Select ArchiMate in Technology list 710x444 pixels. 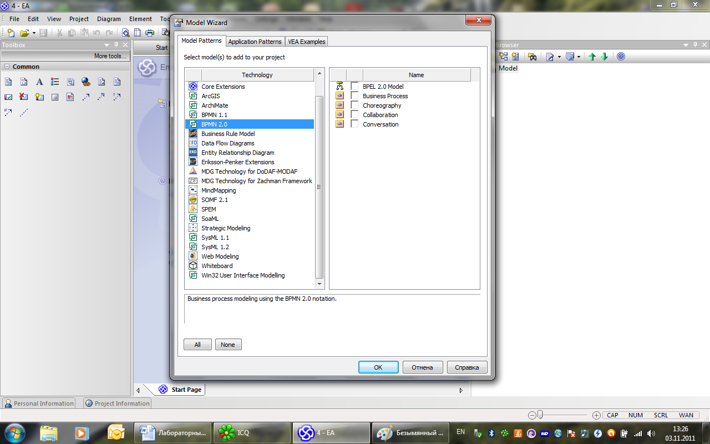(215, 105)
